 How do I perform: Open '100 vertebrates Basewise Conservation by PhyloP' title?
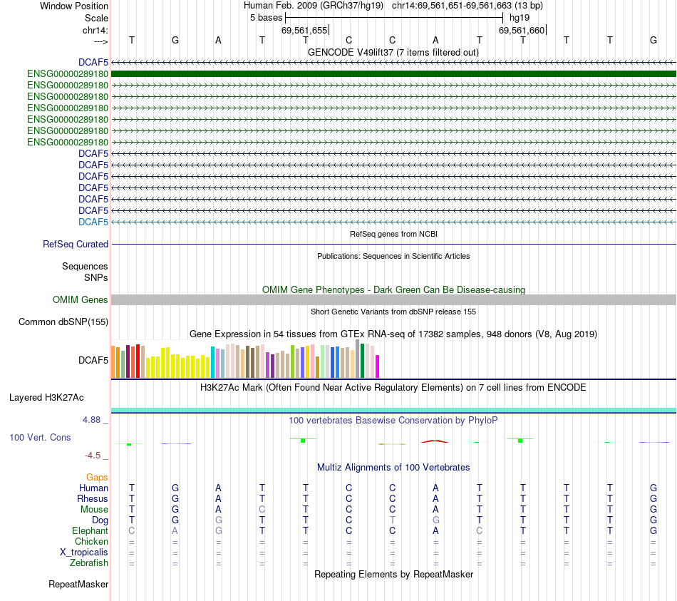[x=393, y=421]
